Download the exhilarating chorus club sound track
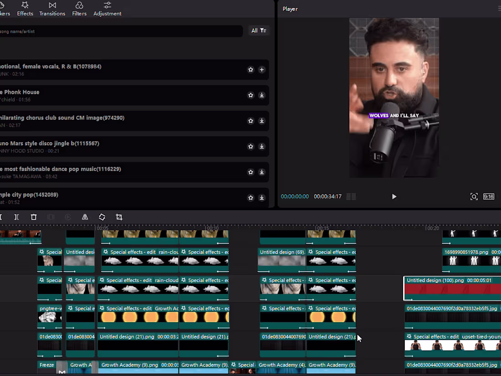Screen dimensions: 501x376 261,121
